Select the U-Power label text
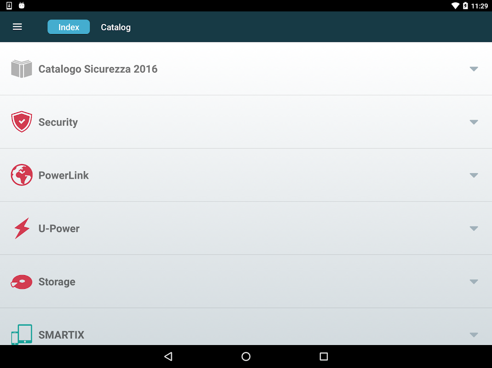The width and height of the screenshot is (492, 368). (x=59, y=229)
